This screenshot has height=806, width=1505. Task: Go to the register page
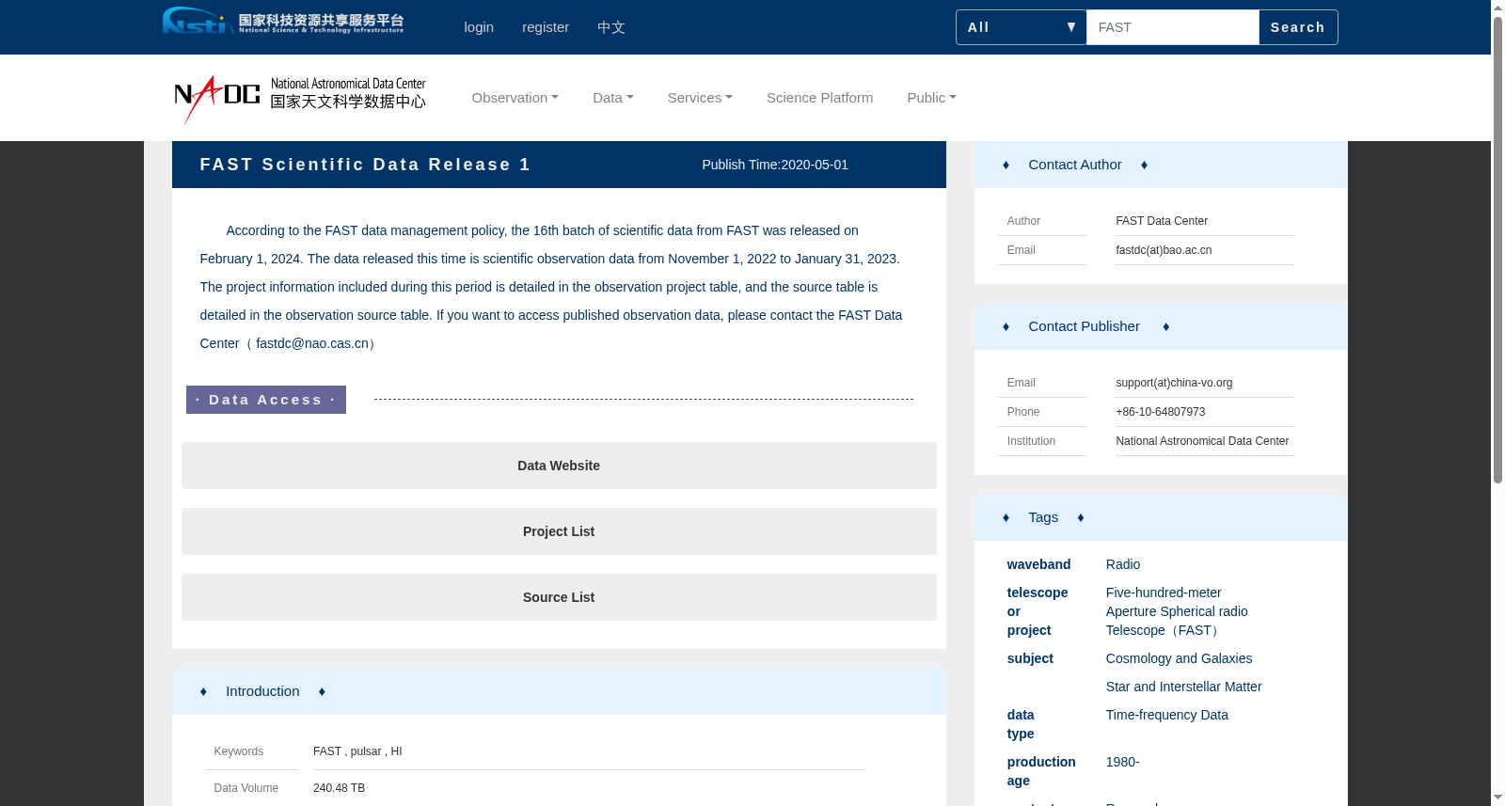[546, 27]
